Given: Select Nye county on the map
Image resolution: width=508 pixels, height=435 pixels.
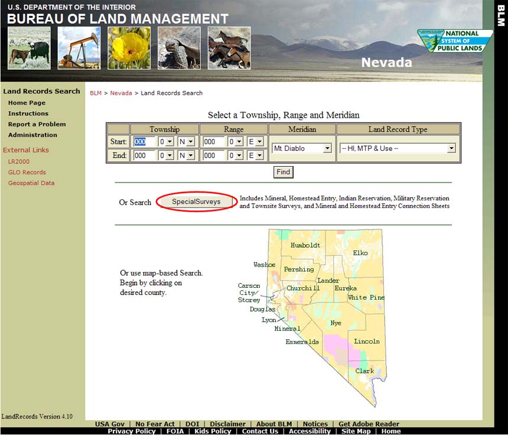Looking at the screenshot, I should (336, 323).
